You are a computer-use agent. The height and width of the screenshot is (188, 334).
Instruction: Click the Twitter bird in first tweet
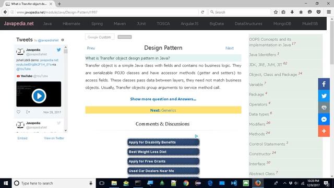(58, 50)
